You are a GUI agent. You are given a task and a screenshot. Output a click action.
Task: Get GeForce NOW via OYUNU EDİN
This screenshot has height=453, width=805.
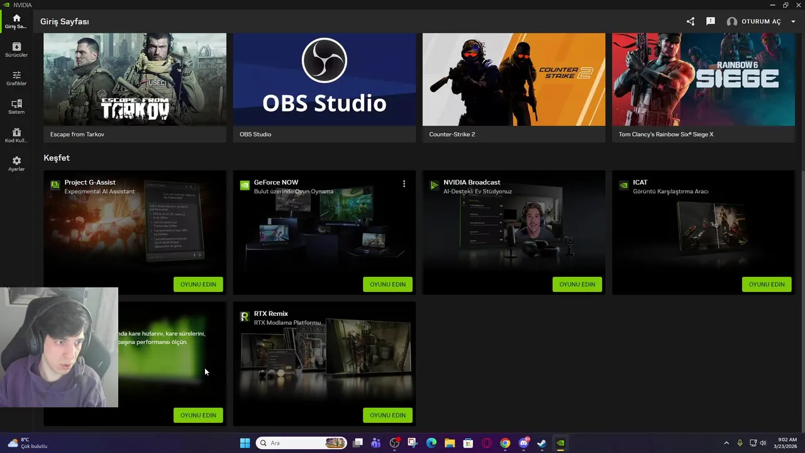(x=387, y=284)
